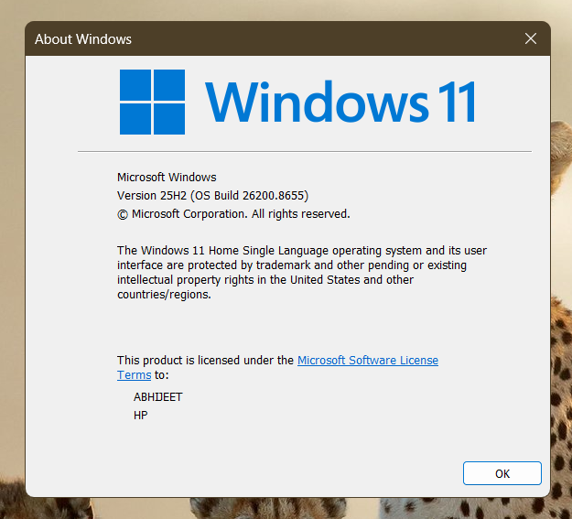The height and width of the screenshot is (519, 572).
Task: Click the organization name HP
Action: point(140,416)
